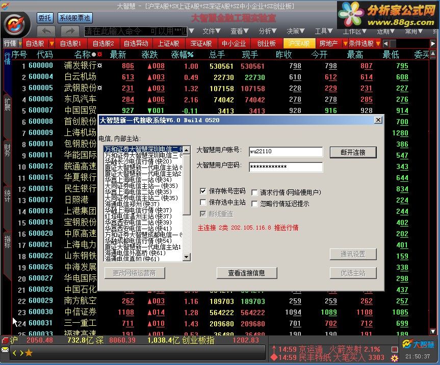Switch to the 自选异动 tab
Viewport: 440px width, 365px height.
coord(136,43)
